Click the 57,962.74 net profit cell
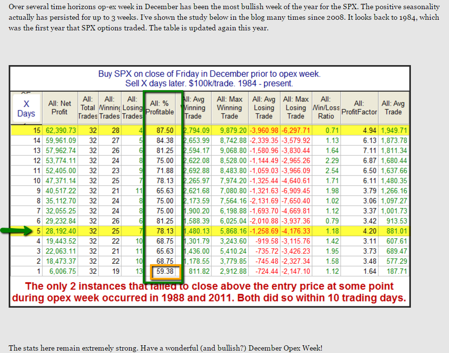The width and height of the screenshot is (449, 353). [x=61, y=150]
